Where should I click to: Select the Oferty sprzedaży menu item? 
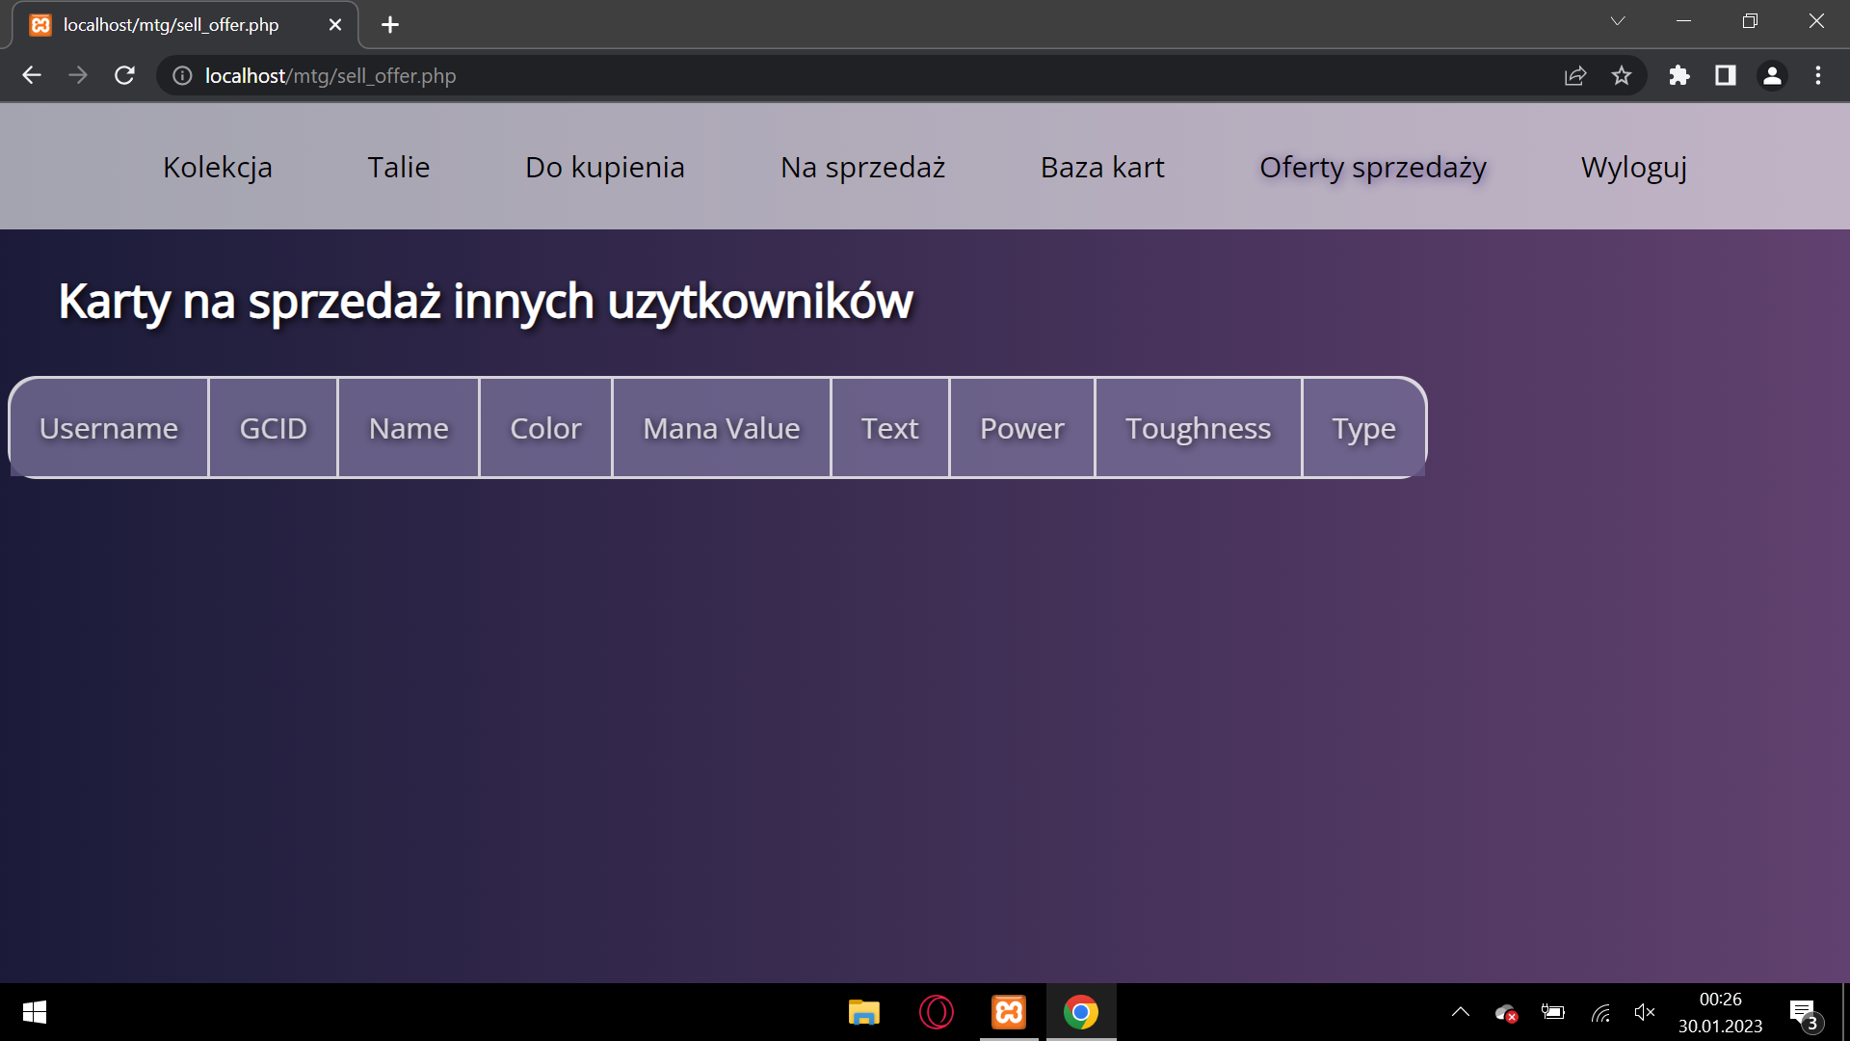click(x=1373, y=167)
